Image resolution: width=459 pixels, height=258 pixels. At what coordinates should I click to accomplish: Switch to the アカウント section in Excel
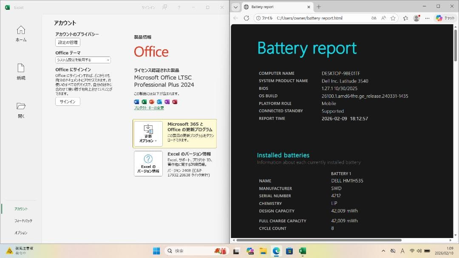pos(21,209)
